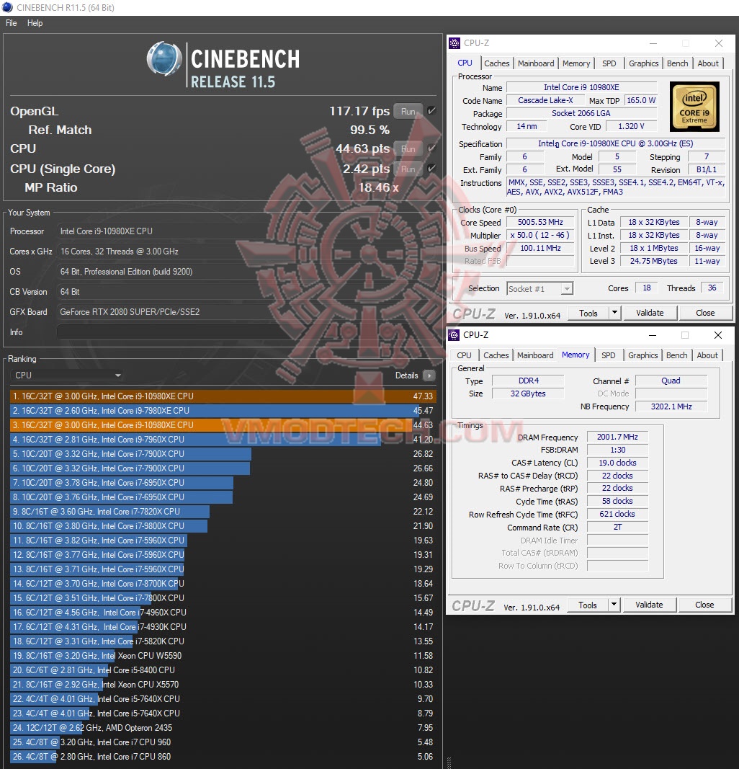Click Tools button in upper CPU-Z
Screen dimensions: 739x769
588,314
